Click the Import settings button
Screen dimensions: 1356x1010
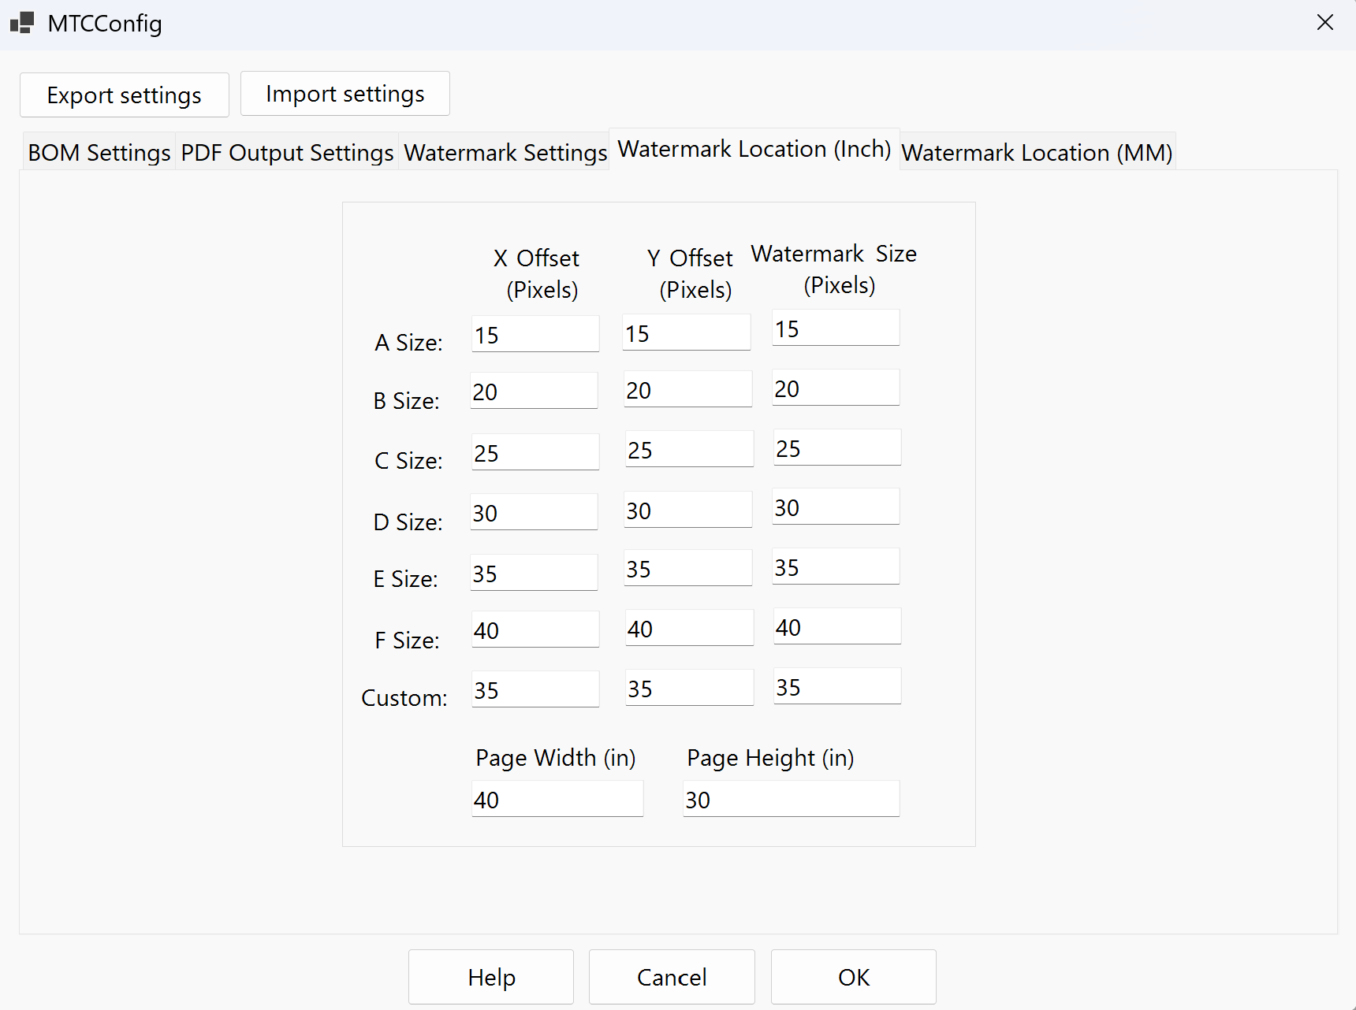coord(345,93)
